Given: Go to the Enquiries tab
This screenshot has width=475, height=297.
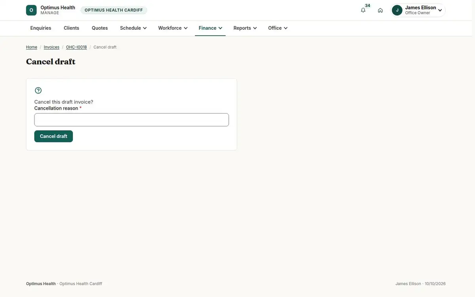Looking at the screenshot, I should click(41, 28).
